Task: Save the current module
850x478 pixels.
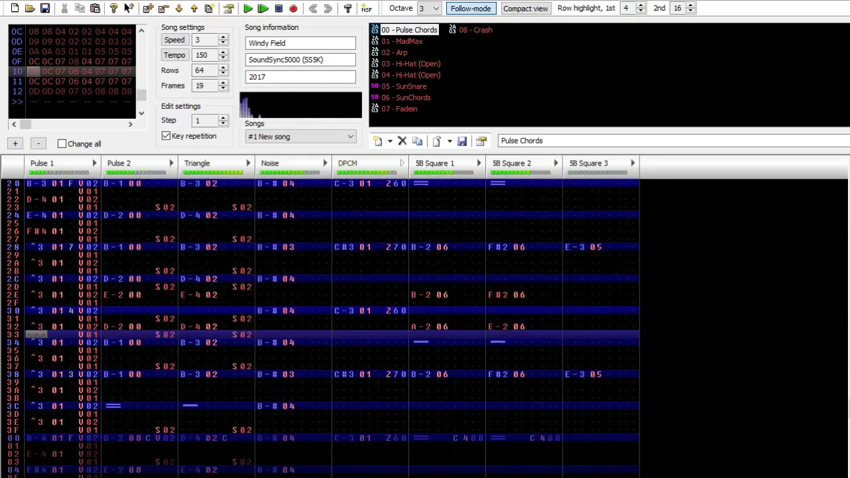Action: click(45, 9)
